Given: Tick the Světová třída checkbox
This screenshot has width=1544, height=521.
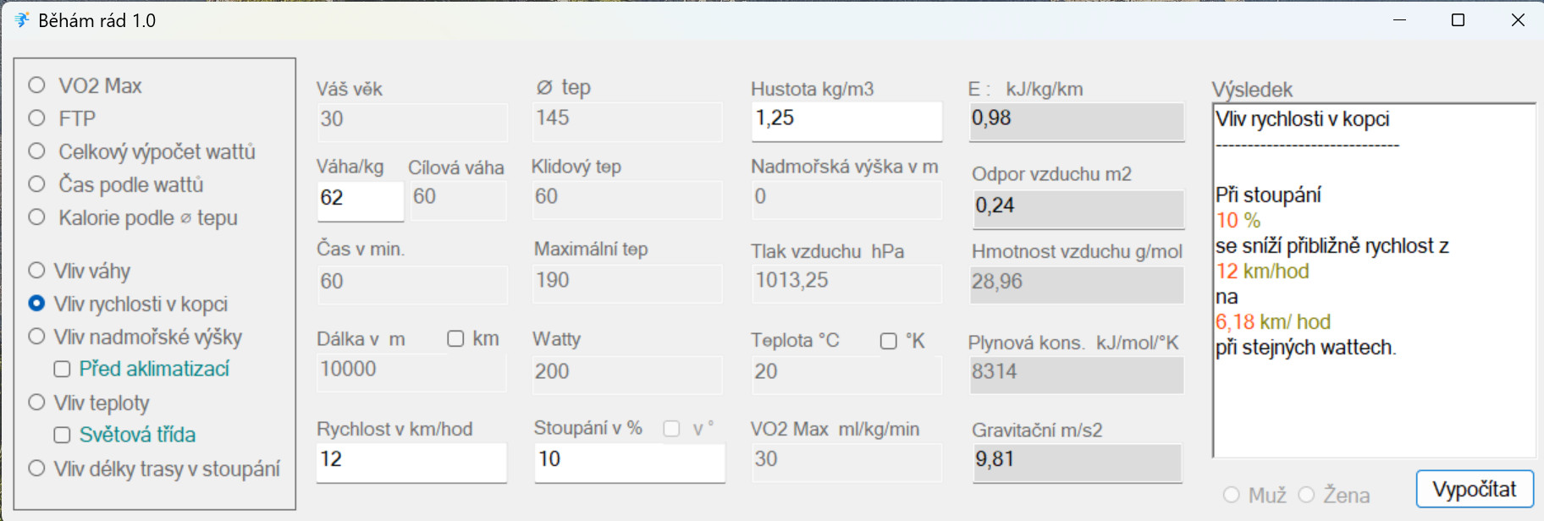Looking at the screenshot, I should click(62, 435).
